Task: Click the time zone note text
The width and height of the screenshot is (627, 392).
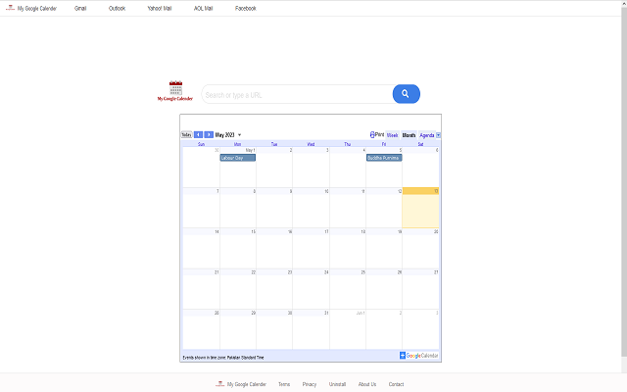Action: coord(223,358)
